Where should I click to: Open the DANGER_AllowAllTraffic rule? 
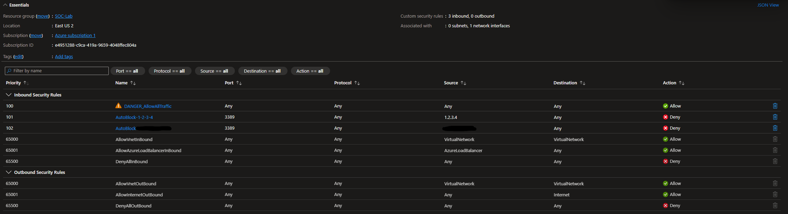tap(148, 106)
